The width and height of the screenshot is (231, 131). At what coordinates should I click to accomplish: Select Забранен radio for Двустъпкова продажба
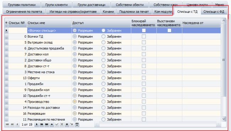click(103, 48)
